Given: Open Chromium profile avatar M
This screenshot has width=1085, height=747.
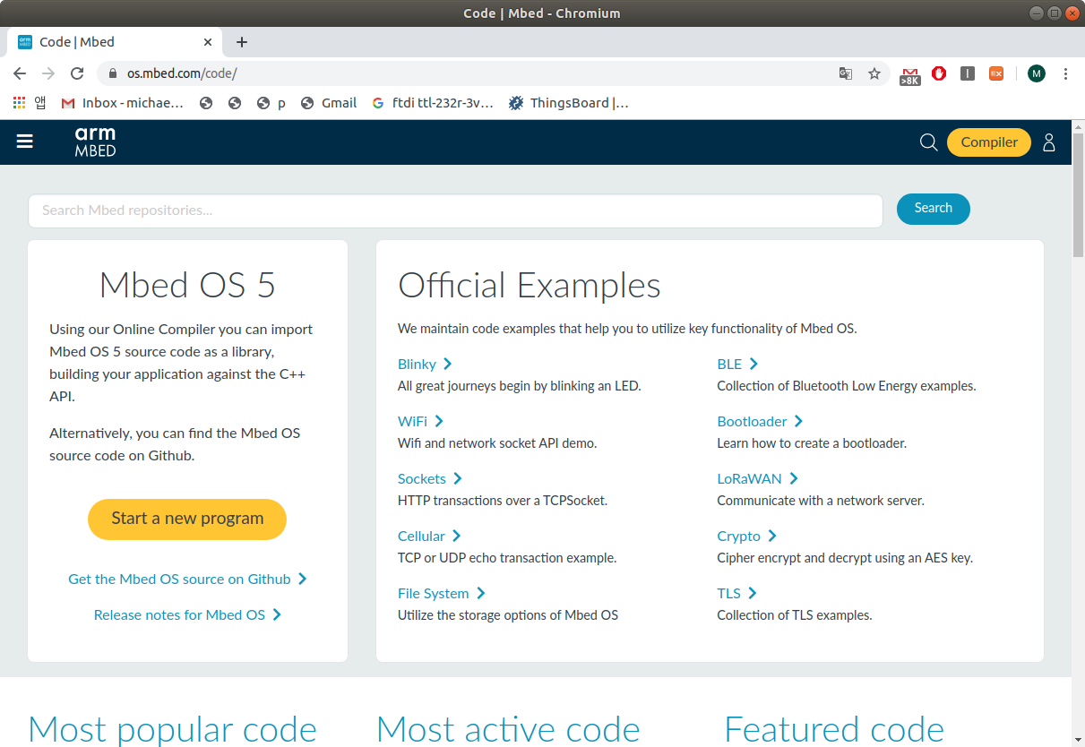Looking at the screenshot, I should click(1037, 73).
